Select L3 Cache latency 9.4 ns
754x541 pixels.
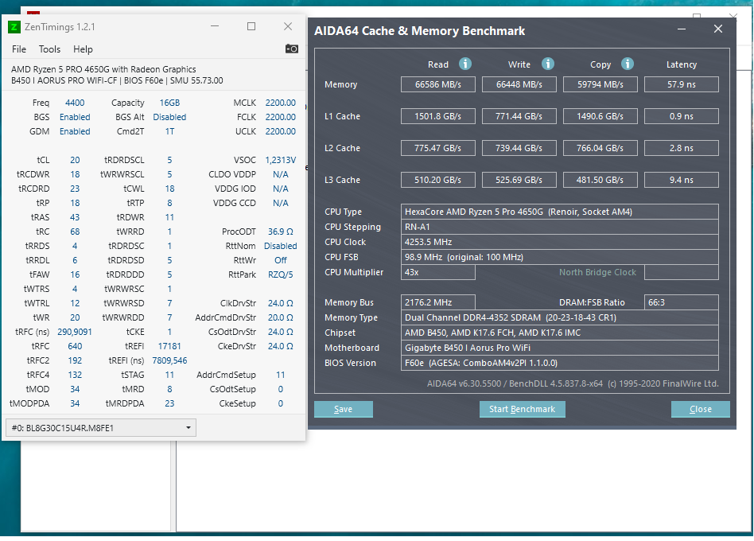682,180
